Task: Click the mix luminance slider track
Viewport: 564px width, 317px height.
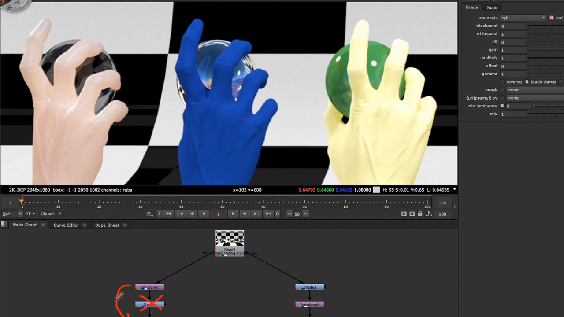Action: [548, 106]
